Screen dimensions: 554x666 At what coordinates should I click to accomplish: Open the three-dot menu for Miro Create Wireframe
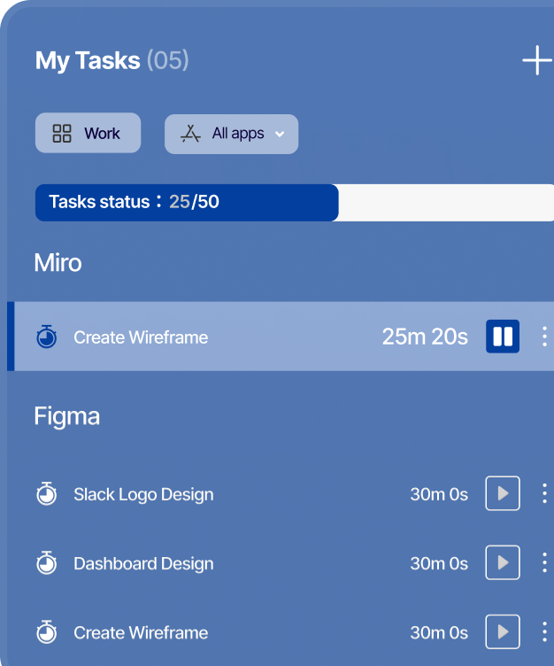[x=544, y=337]
